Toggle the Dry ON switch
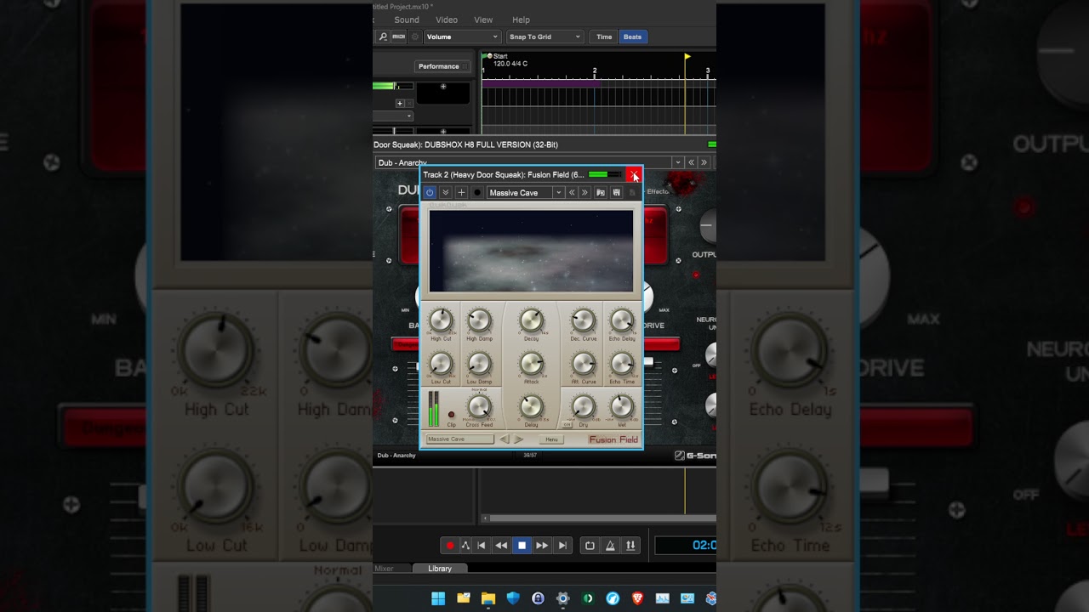 (567, 424)
